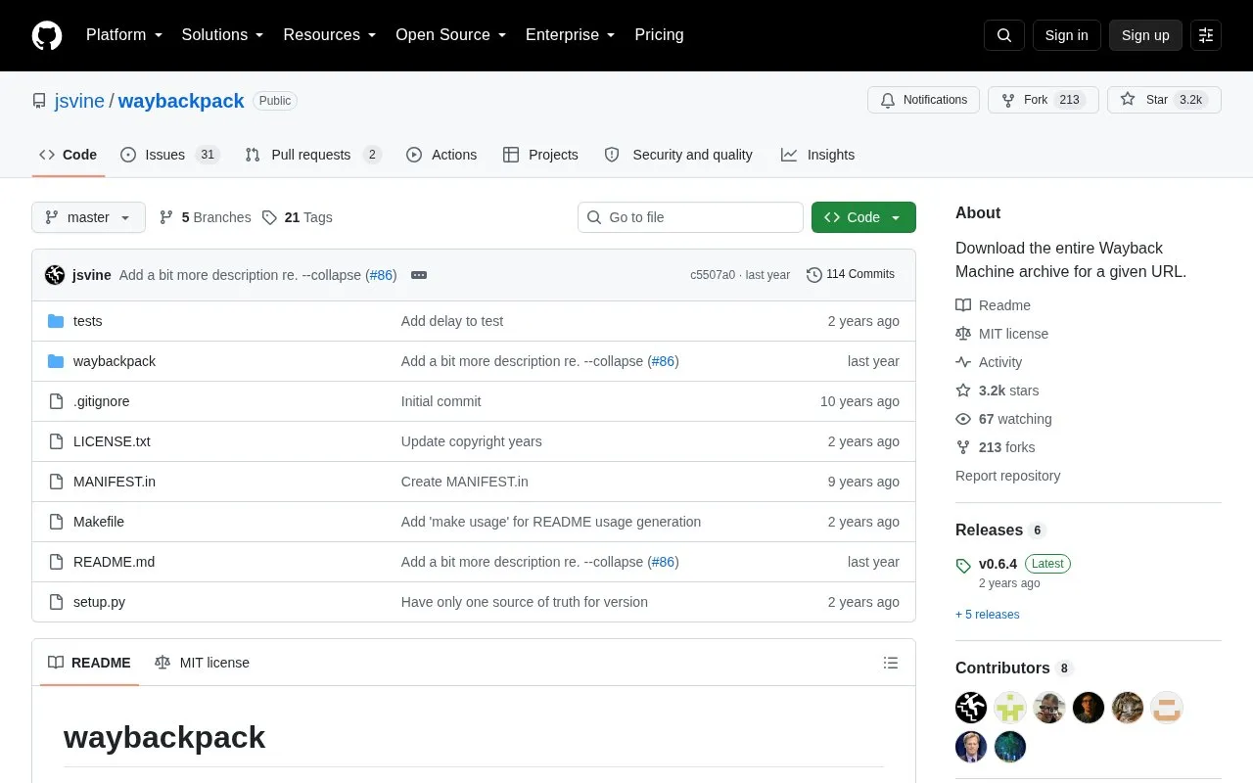Expand the Resources menu
The height and width of the screenshot is (783, 1253).
330,35
